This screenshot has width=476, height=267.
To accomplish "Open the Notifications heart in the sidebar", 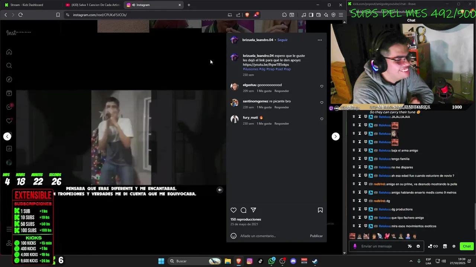I will pos(9,121).
